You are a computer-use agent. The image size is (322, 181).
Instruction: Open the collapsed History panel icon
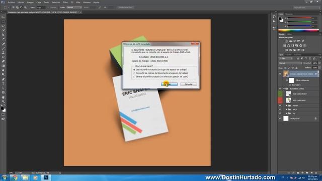tap(274, 17)
